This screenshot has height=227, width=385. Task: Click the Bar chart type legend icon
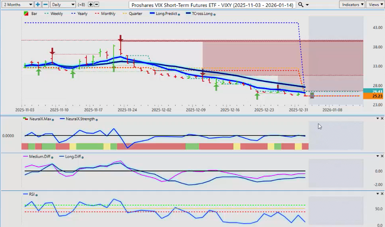click(26, 14)
